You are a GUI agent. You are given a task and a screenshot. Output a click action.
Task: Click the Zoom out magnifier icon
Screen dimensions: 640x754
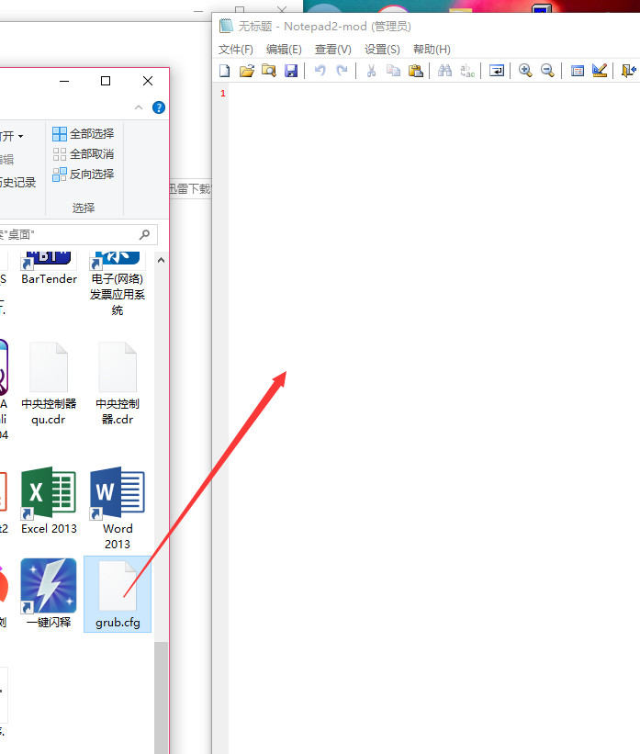coord(547,71)
